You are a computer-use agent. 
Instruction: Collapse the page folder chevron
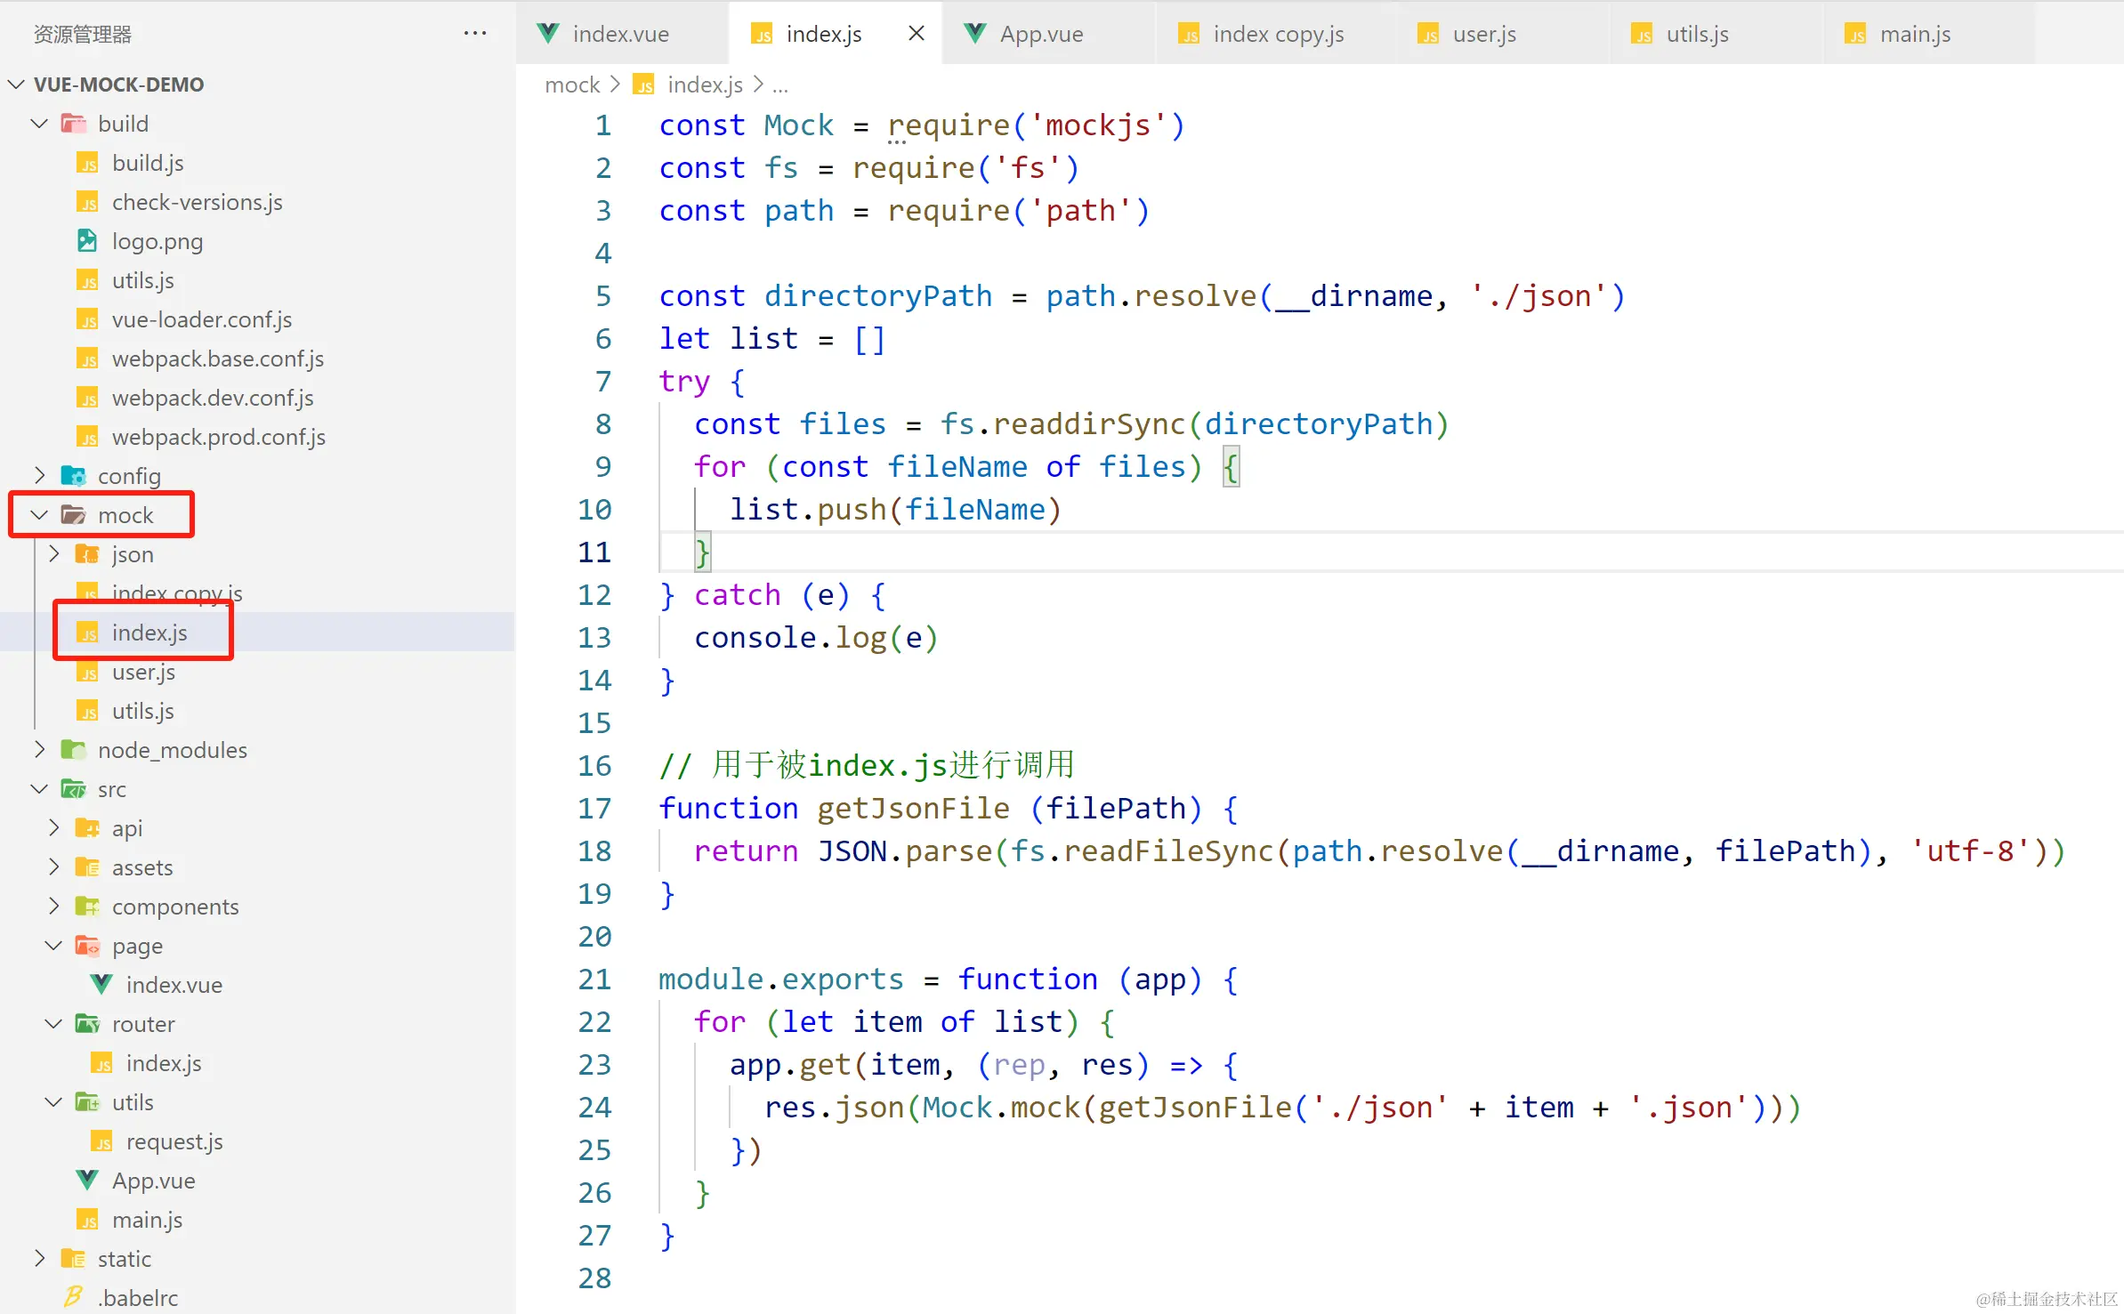53,946
